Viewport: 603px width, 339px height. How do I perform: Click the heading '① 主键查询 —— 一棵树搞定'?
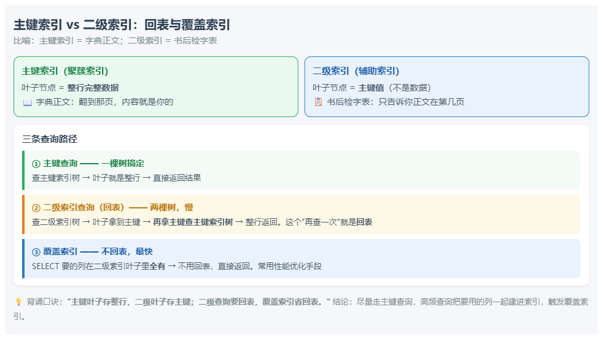88,164
